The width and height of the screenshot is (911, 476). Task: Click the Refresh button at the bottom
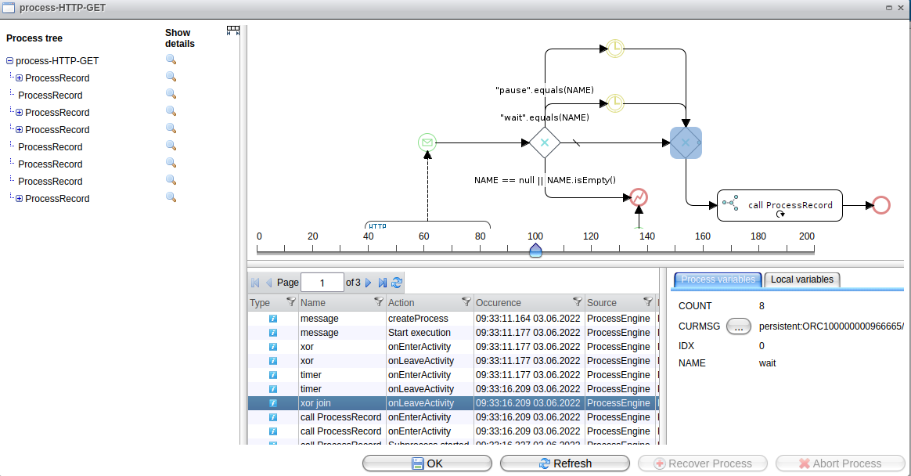pyautogui.click(x=565, y=463)
